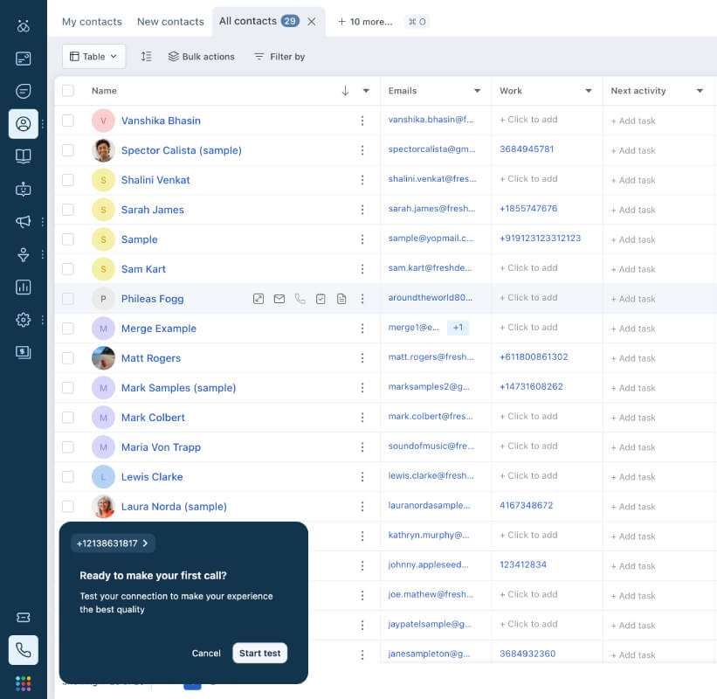This screenshot has width=717, height=699.
Task: Open the three-dot menu for Matt Rogers
Action: coord(362,358)
